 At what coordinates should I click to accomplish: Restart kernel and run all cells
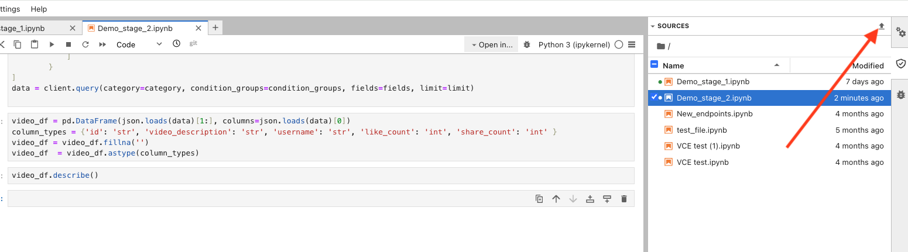[102, 44]
